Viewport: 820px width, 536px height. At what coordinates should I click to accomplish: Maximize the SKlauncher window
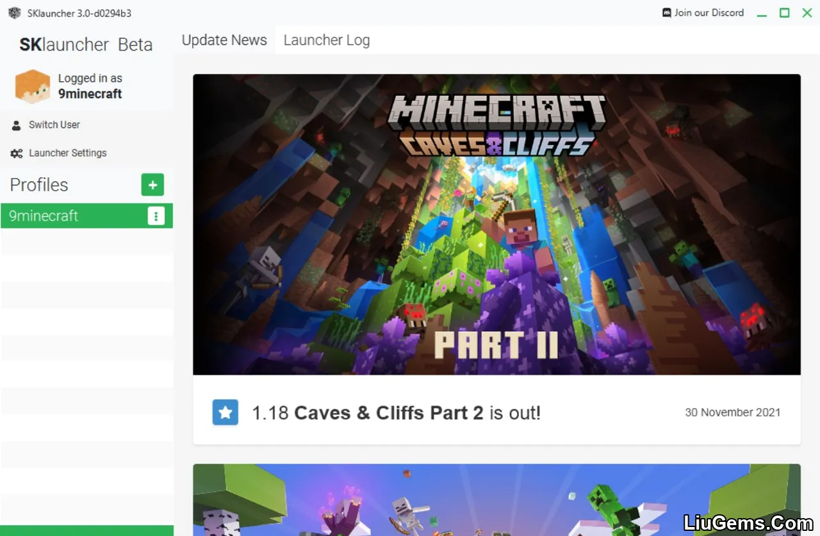pos(784,13)
